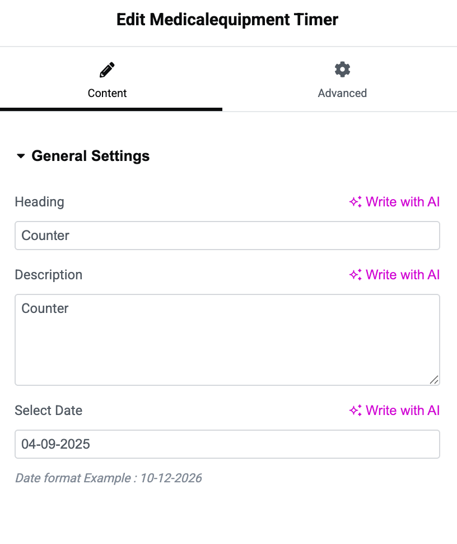The width and height of the screenshot is (457, 544).
Task: Click the pencil icon on the Content tab
Action: point(107,70)
